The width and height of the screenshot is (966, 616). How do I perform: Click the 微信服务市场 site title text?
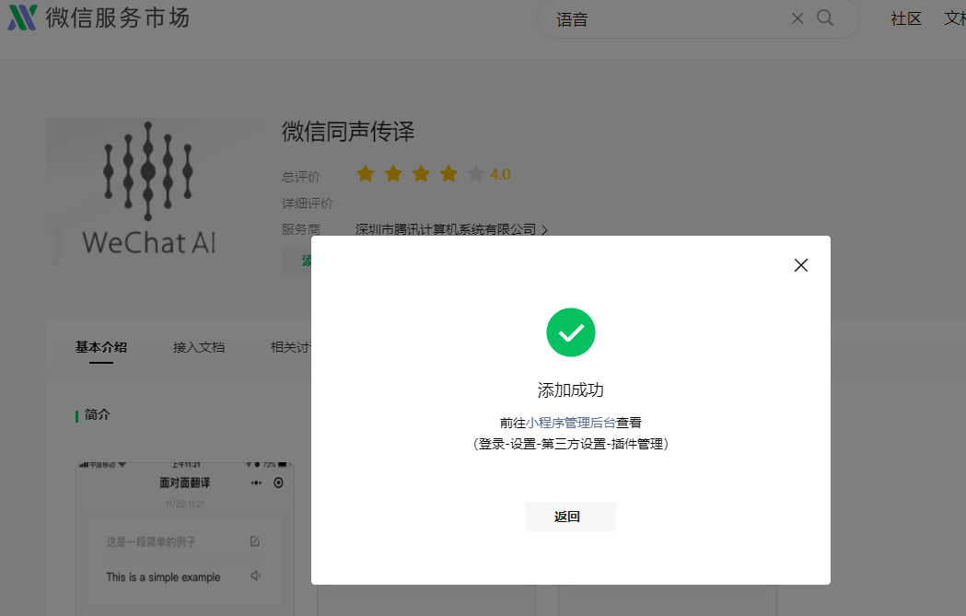coord(117,17)
